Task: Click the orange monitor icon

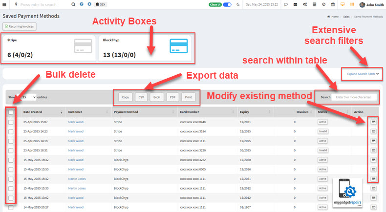Action: (x=343, y=4)
